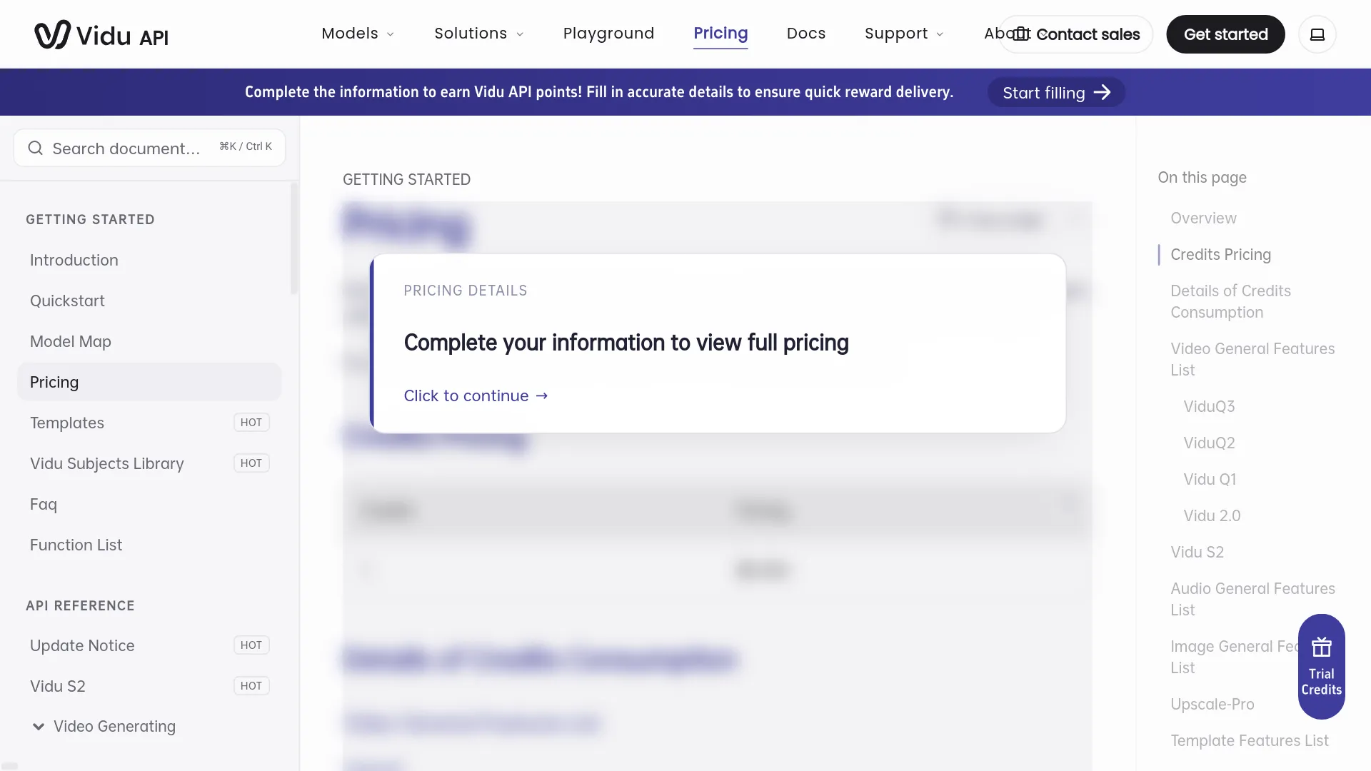Click the Vidu API logo

(101, 34)
